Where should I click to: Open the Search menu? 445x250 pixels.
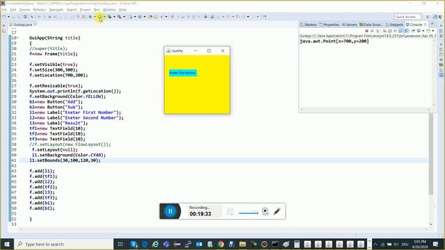point(72,10)
